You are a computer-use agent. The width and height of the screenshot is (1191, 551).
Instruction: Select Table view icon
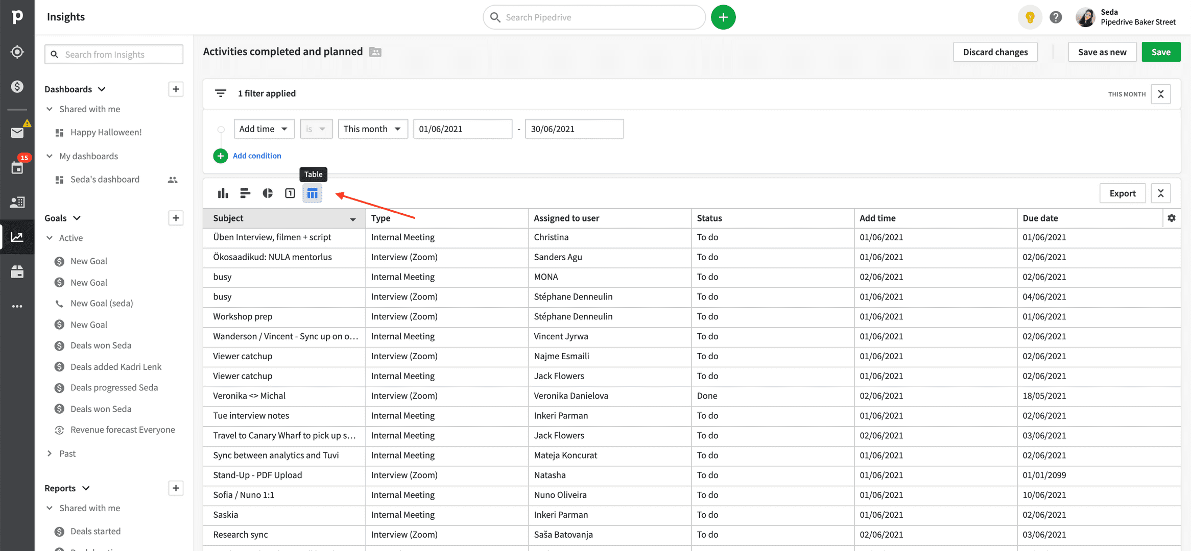coord(312,193)
